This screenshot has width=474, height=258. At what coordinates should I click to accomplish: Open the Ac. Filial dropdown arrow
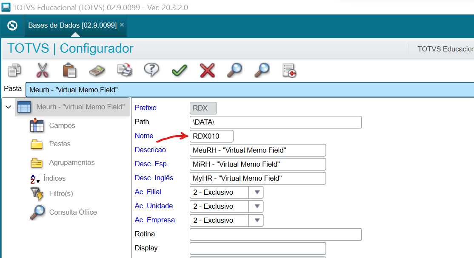[257, 193]
